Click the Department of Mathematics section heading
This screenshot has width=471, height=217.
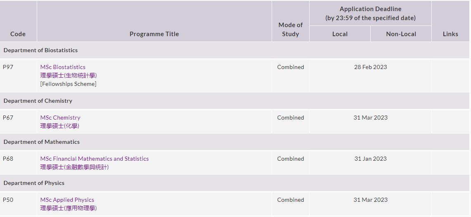tap(42, 142)
